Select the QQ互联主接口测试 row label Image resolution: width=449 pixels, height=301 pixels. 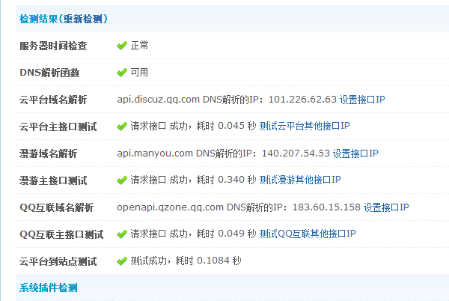(61, 234)
